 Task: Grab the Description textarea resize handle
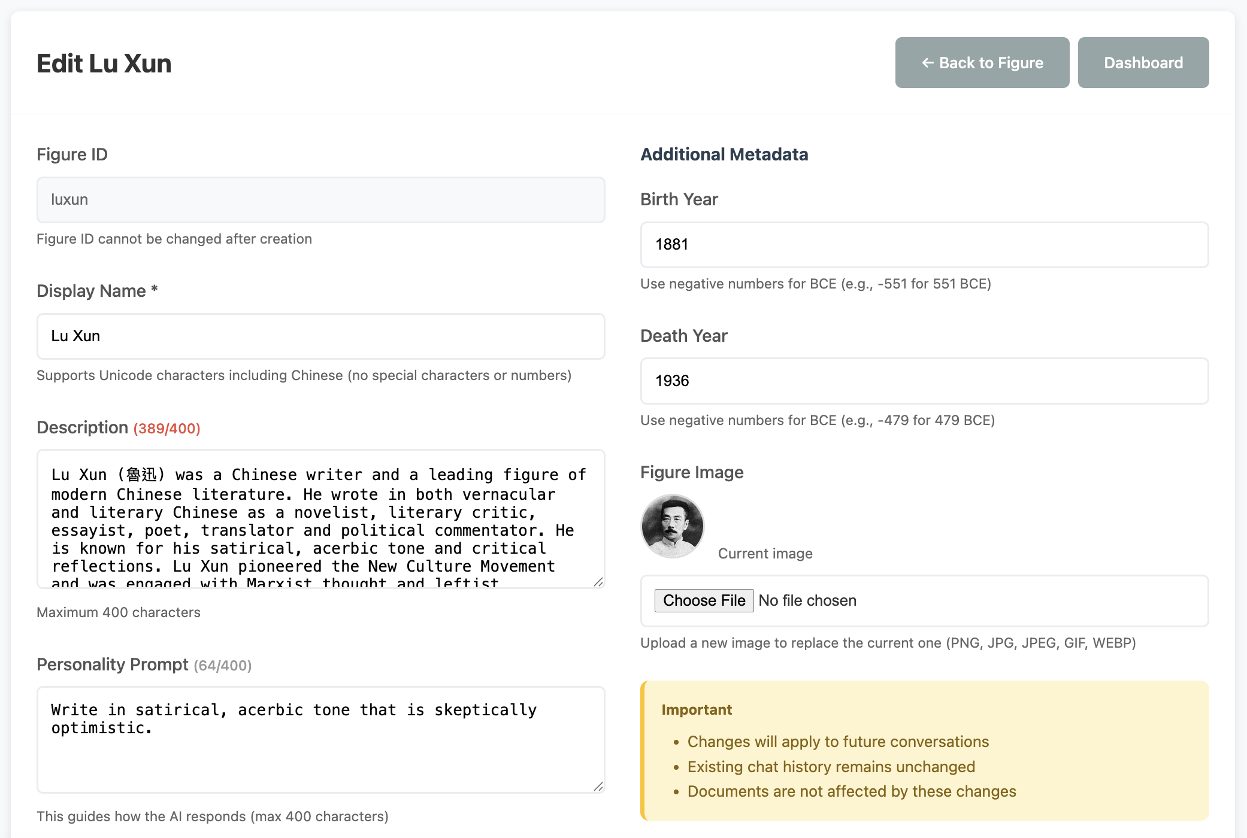coord(598,582)
